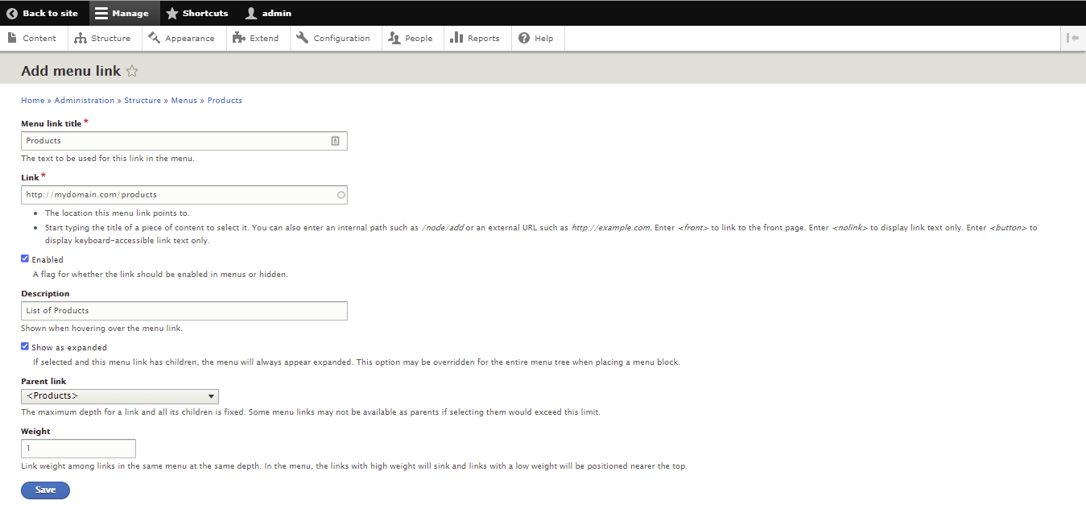This screenshot has width=1086, height=509.
Task: Star the Add menu link page as favorite
Action: (131, 71)
